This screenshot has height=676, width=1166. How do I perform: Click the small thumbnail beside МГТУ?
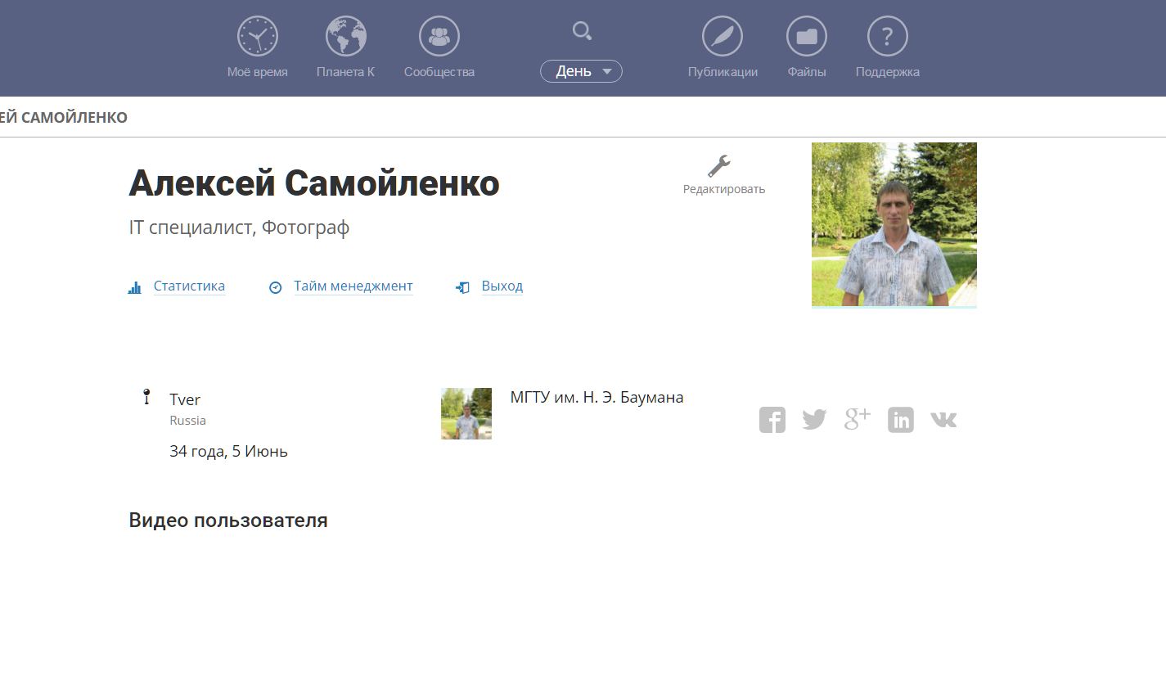(x=466, y=413)
